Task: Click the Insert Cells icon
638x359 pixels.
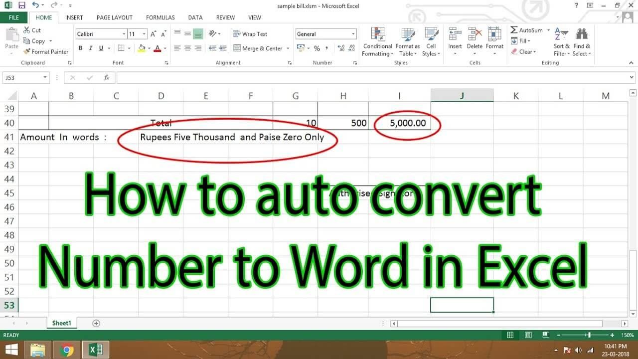Action: tap(455, 37)
